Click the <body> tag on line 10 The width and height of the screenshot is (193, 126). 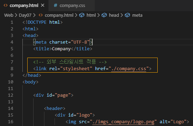coord(30,82)
